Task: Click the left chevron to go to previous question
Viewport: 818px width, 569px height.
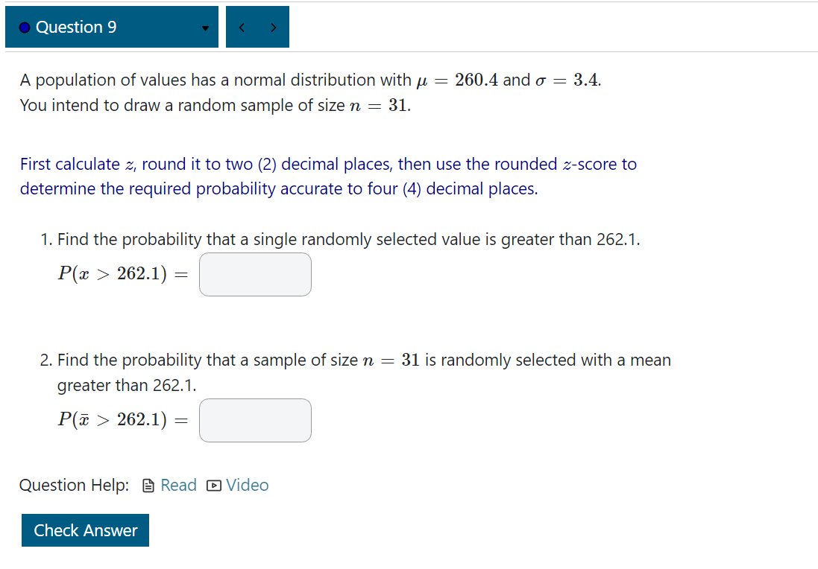Action: pyautogui.click(x=242, y=27)
